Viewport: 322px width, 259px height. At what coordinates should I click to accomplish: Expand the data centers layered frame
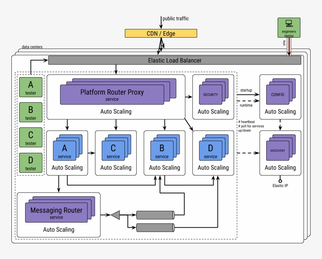33,47
